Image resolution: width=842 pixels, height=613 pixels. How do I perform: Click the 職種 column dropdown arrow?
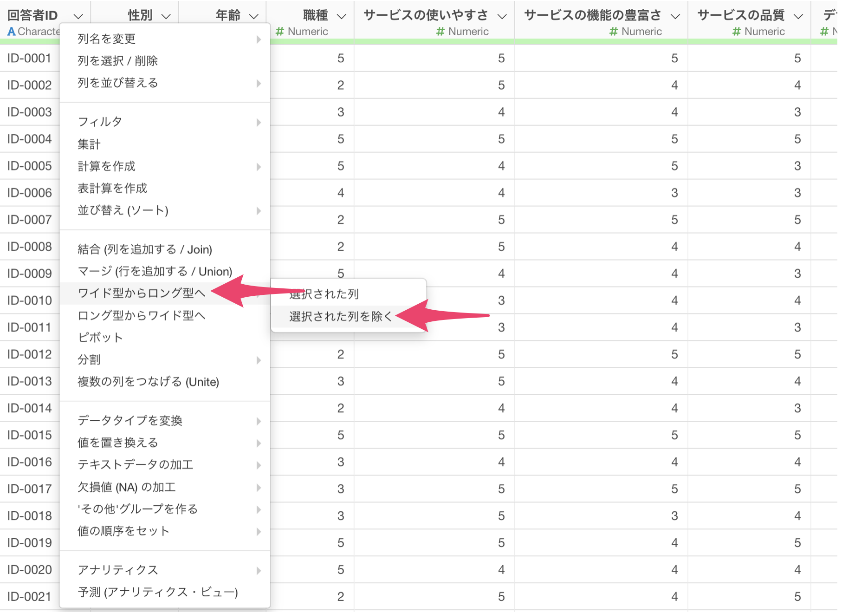coord(341,16)
